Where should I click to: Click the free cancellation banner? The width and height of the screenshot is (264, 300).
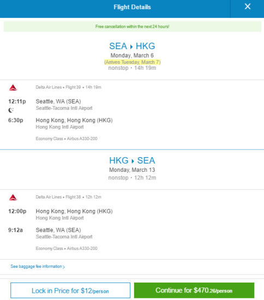tap(132, 26)
